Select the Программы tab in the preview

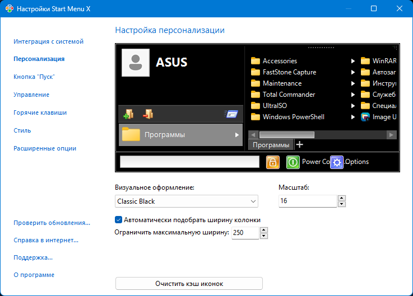click(x=271, y=145)
